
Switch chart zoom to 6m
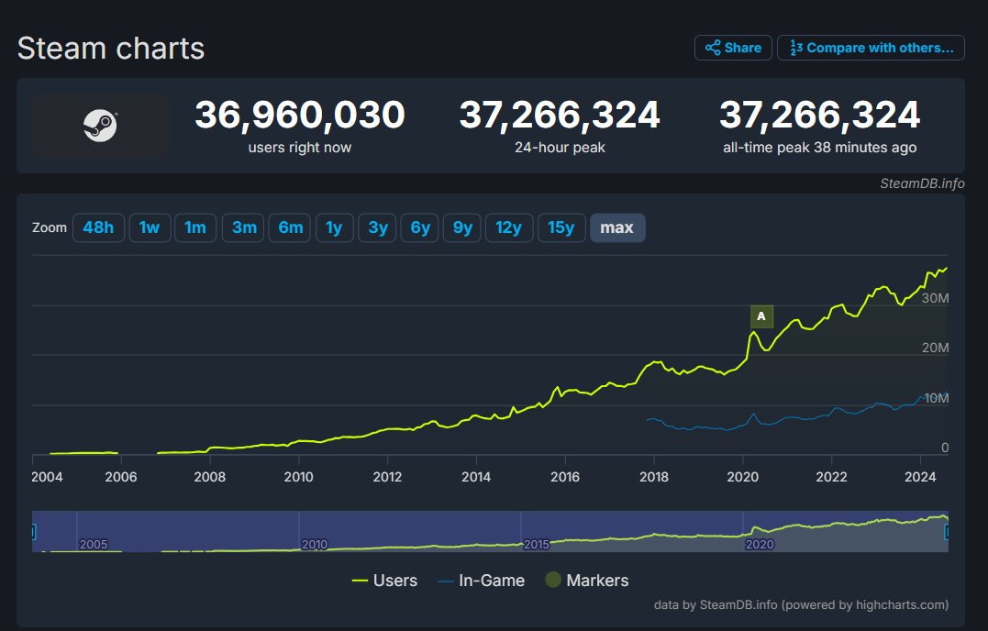[291, 227]
